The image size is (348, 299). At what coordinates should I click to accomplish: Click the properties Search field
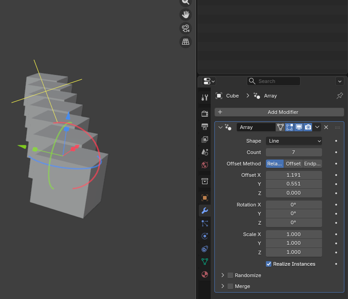pos(274,81)
